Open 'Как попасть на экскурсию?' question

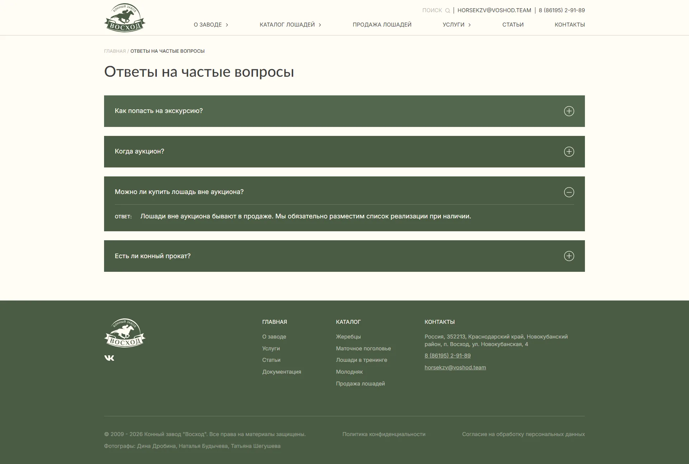click(344, 111)
